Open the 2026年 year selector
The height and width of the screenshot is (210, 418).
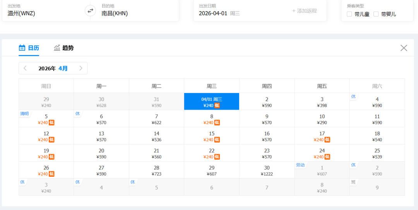click(47, 68)
